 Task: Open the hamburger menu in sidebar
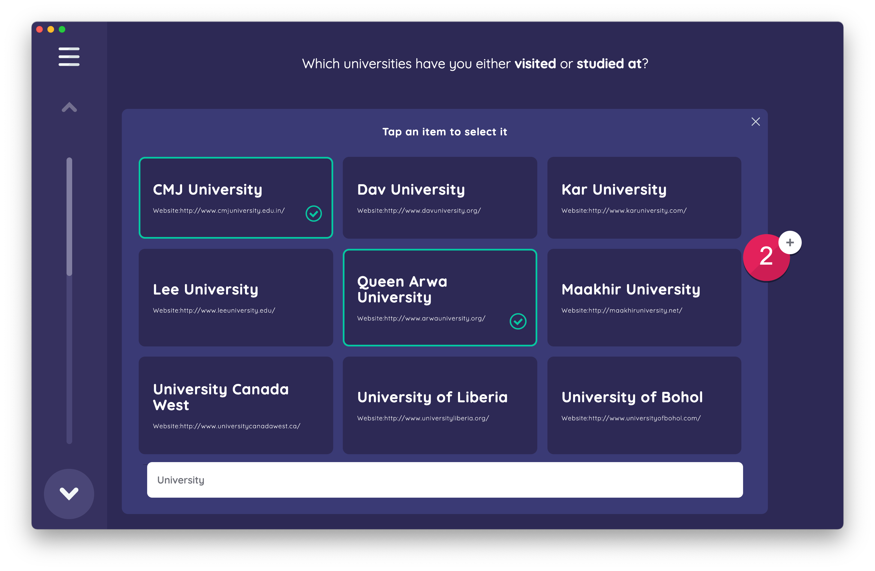[x=69, y=57]
